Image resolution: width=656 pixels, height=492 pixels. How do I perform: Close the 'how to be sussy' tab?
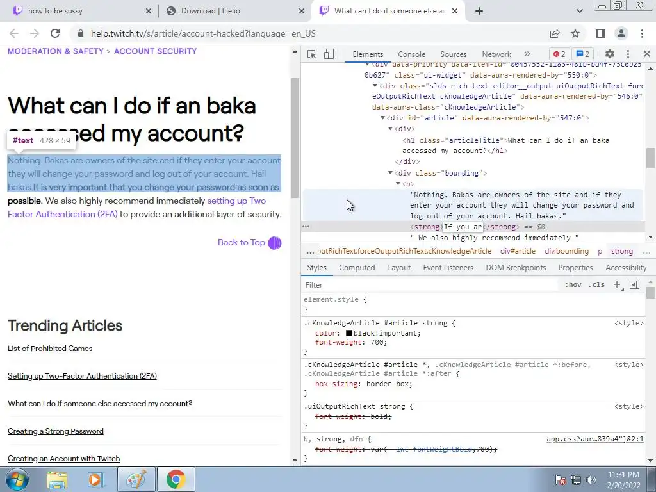point(149,12)
